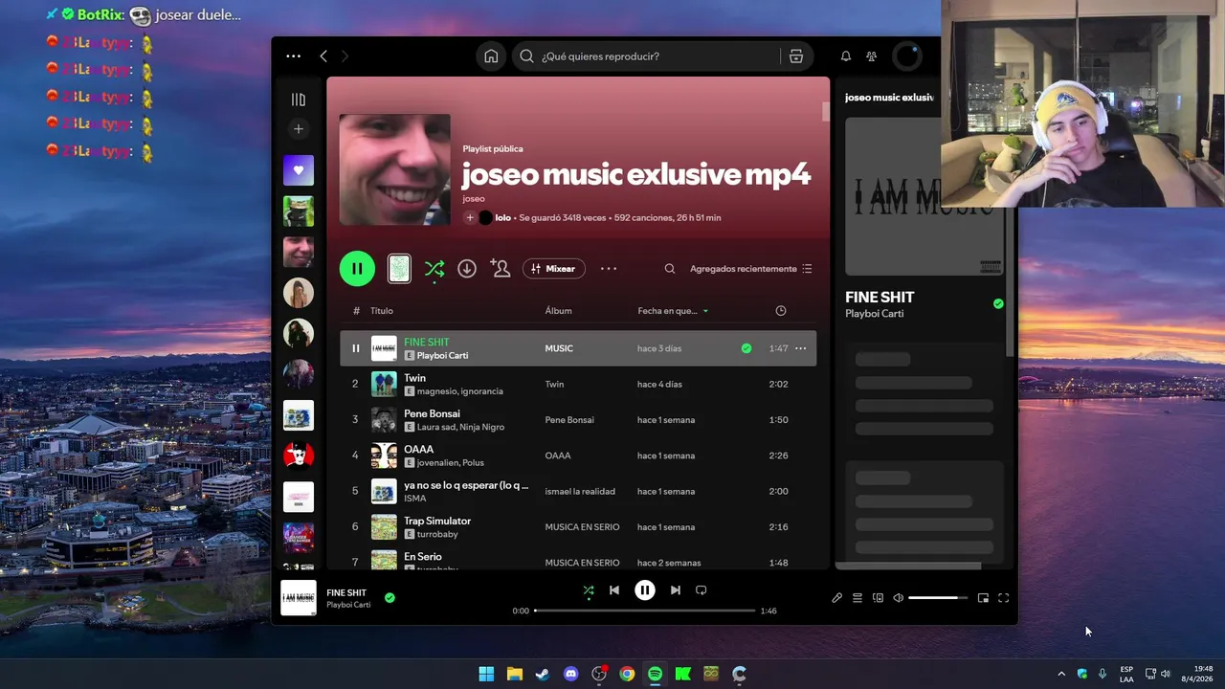Open the MUSIC album link
This screenshot has width=1225, height=689.
pos(559,348)
